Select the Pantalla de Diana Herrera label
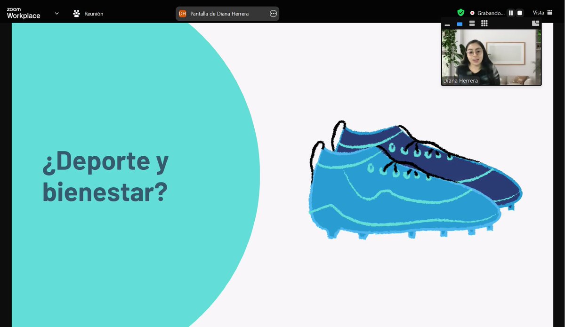This screenshot has height=327, width=565. click(219, 14)
